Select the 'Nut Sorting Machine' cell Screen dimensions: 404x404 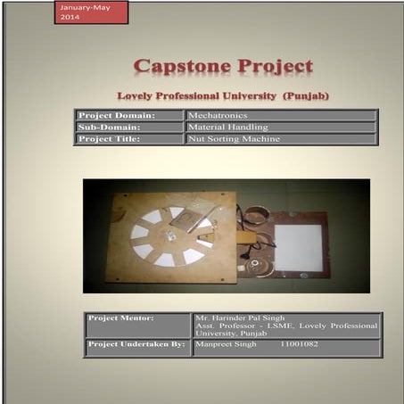tap(281, 139)
